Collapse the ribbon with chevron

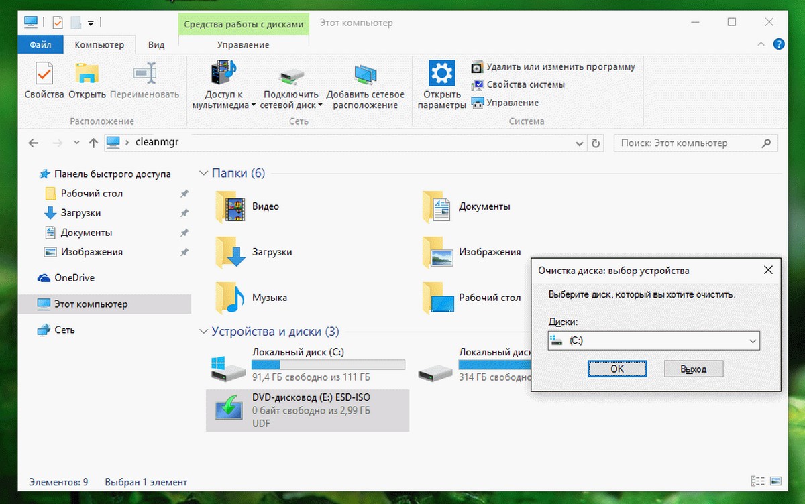coord(761,44)
